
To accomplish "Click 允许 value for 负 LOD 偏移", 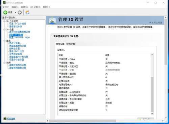I will tap(107, 99).
